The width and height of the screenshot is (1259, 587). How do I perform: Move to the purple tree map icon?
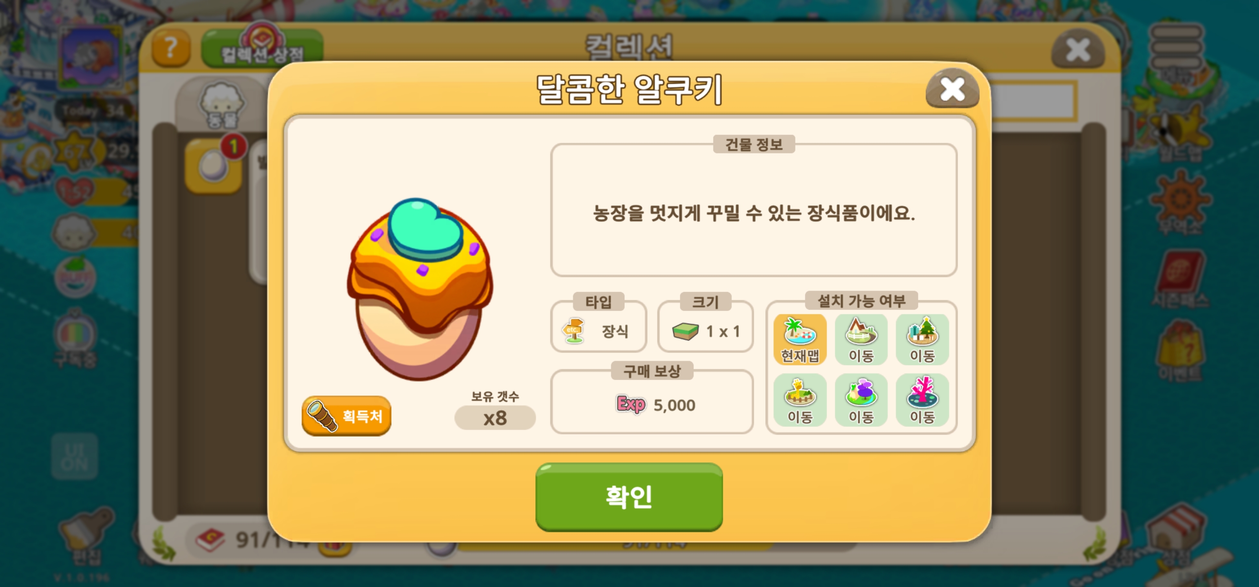(861, 400)
